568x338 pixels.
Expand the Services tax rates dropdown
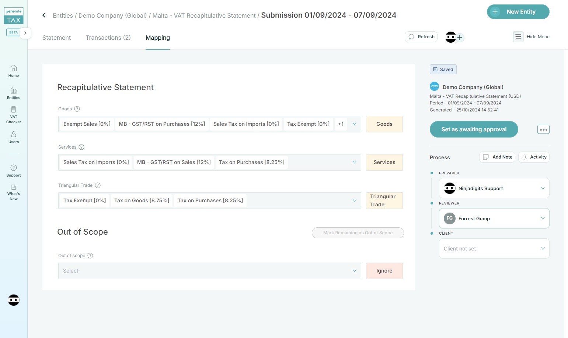(x=354, y=162)
